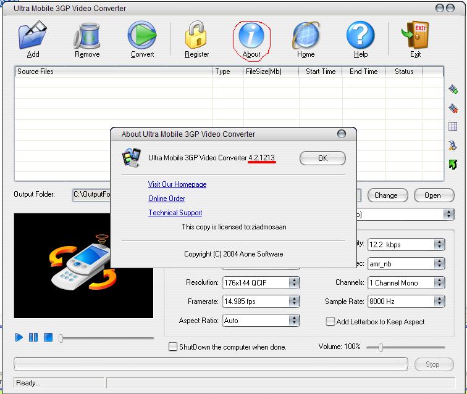Click the Exit door icon
The height and width of the screenshot is (394, 467).
point(415,36)
